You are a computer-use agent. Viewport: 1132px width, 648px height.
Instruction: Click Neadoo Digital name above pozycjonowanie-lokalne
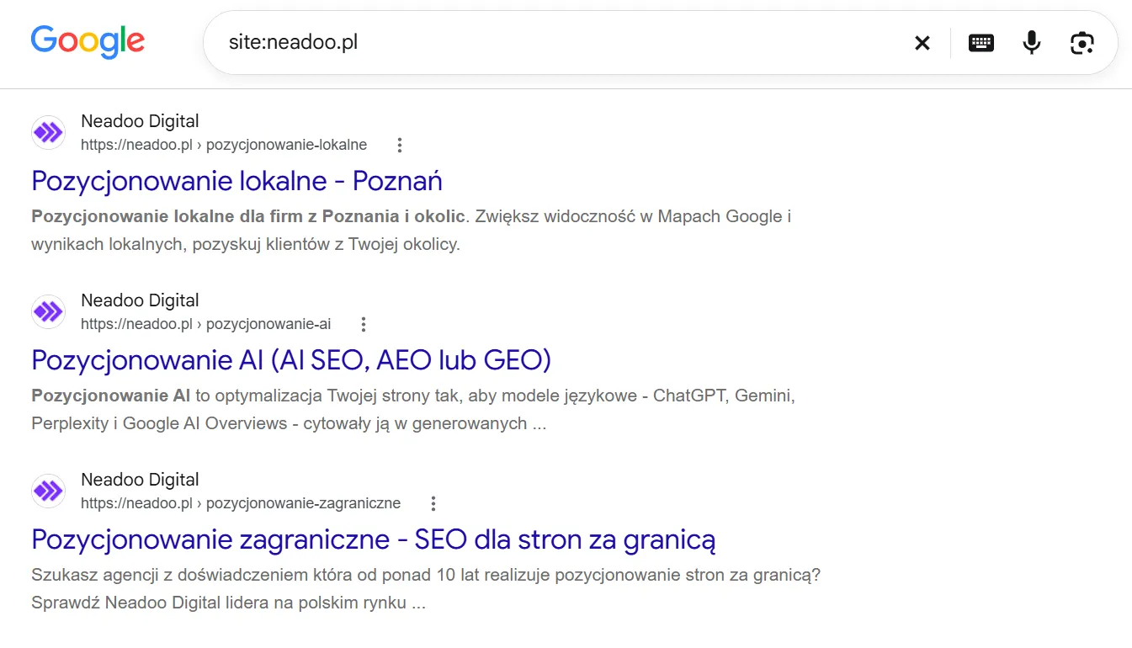(x=140, y=121)
